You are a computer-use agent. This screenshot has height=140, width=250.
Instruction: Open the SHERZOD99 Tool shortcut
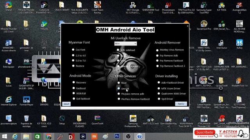coord(150,8)
